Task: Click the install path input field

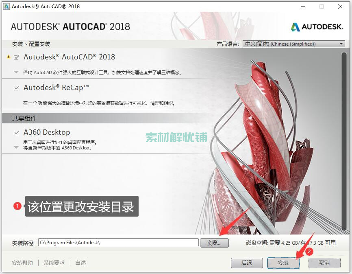Action: point(118,243)
